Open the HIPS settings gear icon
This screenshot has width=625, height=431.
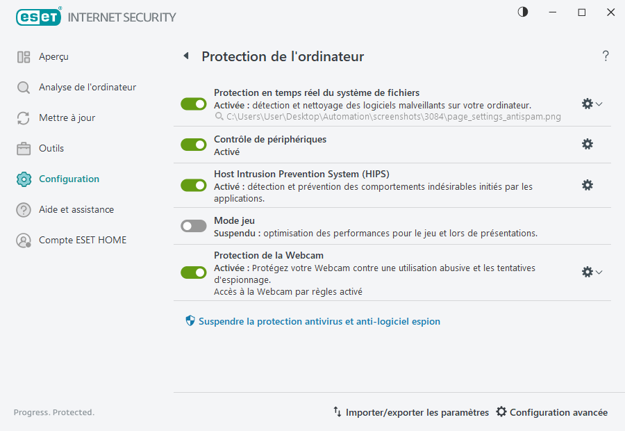587,185
